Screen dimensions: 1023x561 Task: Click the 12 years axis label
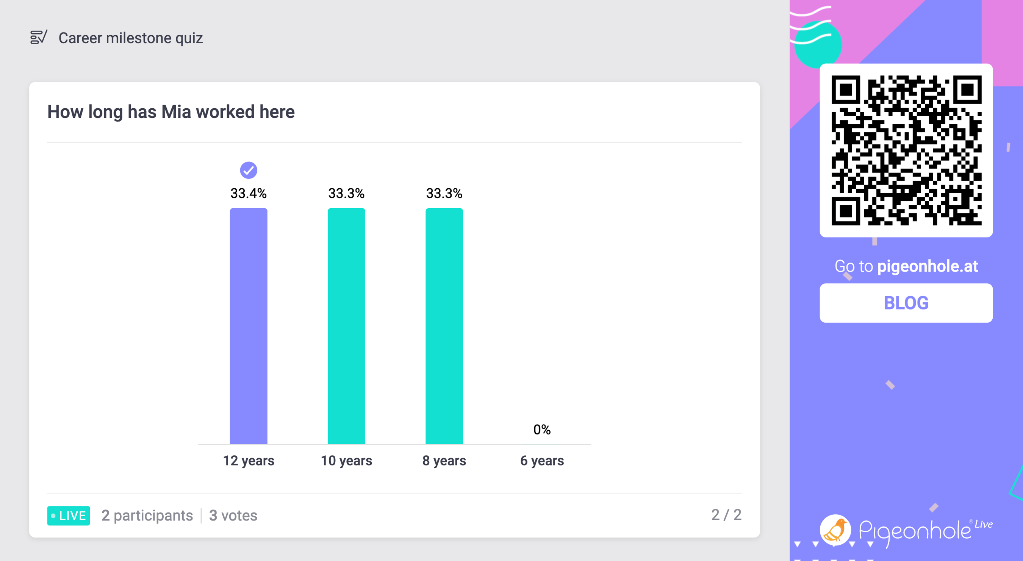[249, 461]
